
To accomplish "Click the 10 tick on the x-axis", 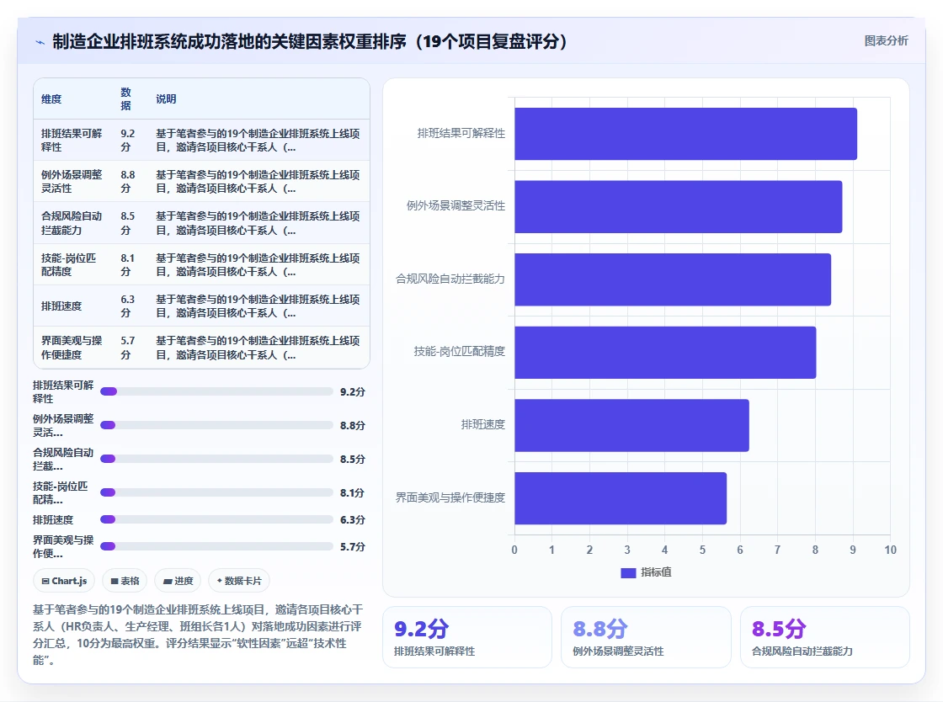I will (x=890, y=550).
